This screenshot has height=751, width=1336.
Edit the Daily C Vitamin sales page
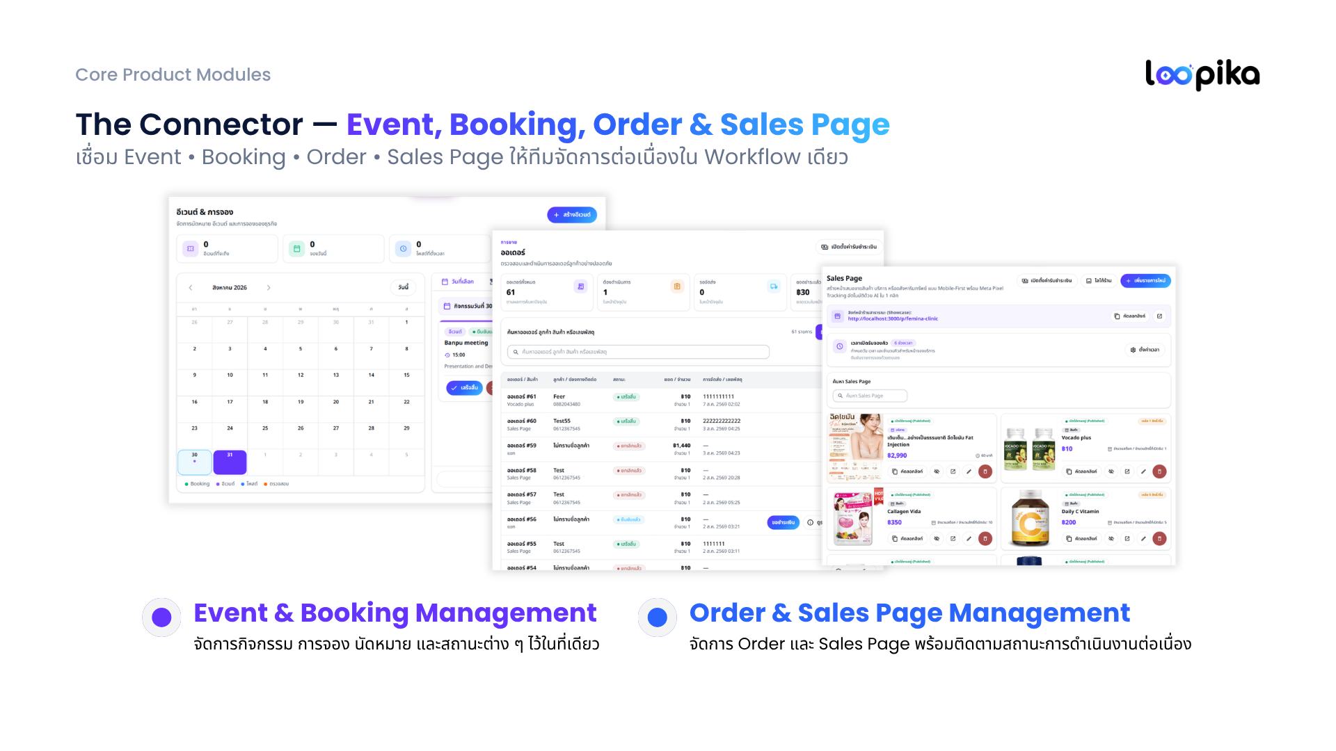(x=1143, y=538)
